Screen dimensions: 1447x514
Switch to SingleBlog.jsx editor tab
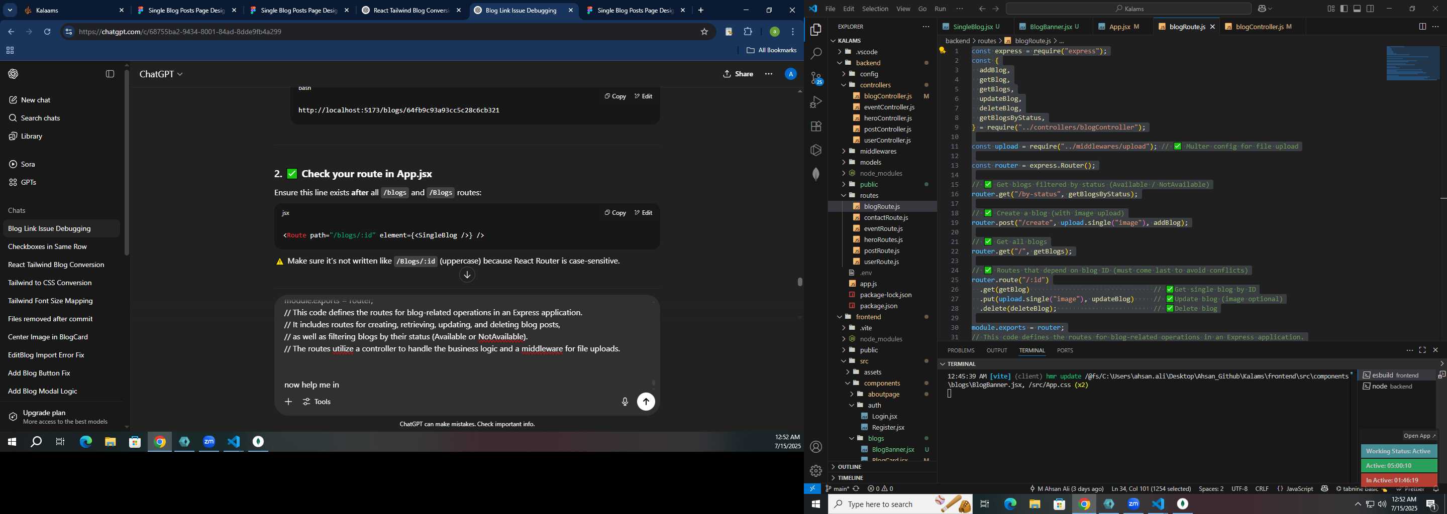click(972, 27)
